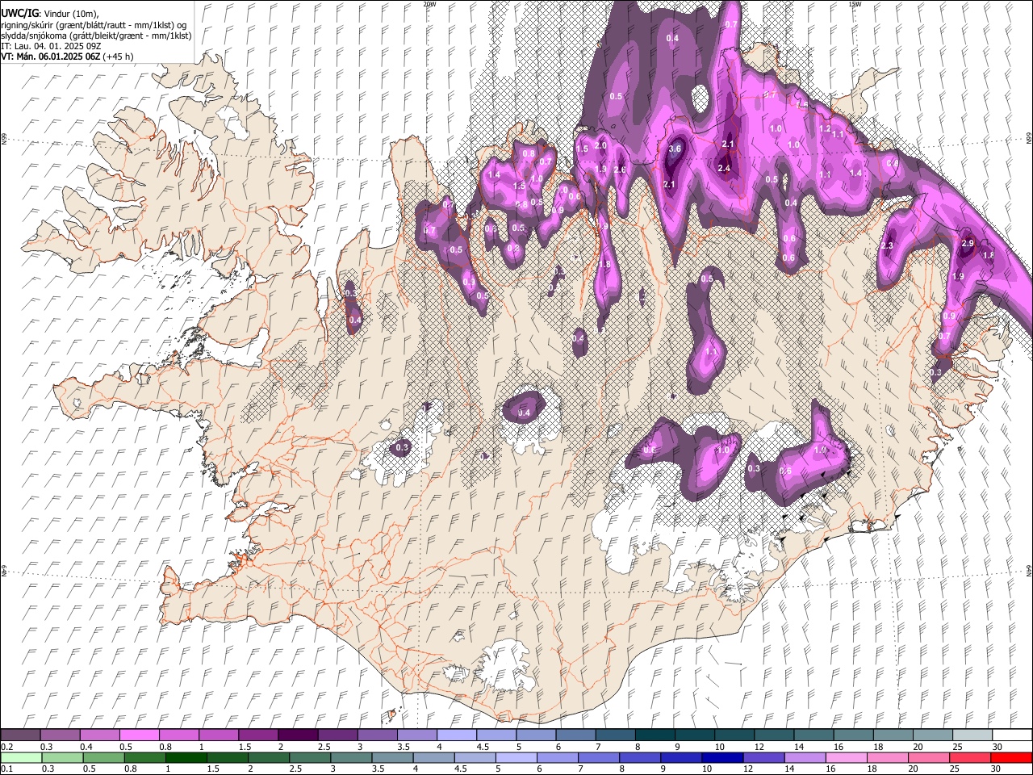Pick the white top-row legend swatch labeled 30

1011,735
